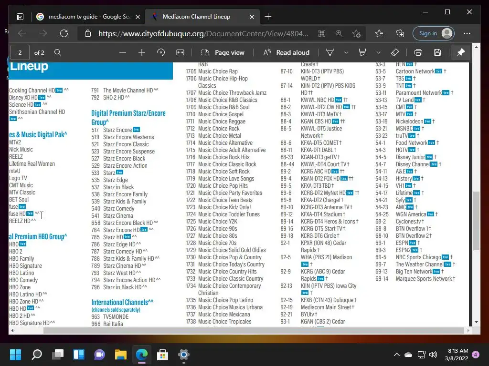
Task: Close the Mediacom Channel Lineup tab
Action: 252,17
